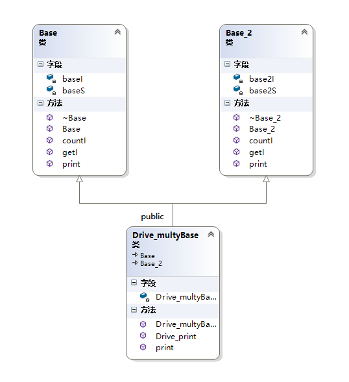Select countI method name in Base_2 class
349x382 pixels.
(261, 141)
